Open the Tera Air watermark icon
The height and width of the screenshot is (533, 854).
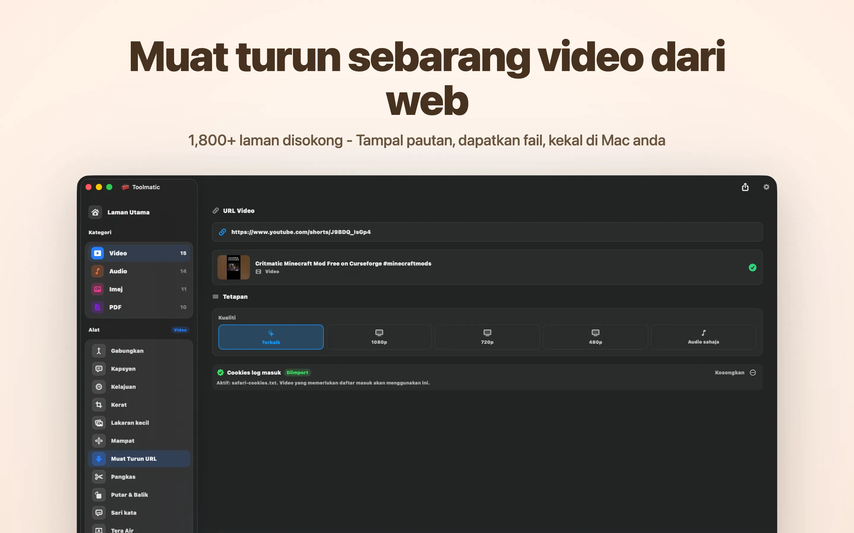click(99, 529)
